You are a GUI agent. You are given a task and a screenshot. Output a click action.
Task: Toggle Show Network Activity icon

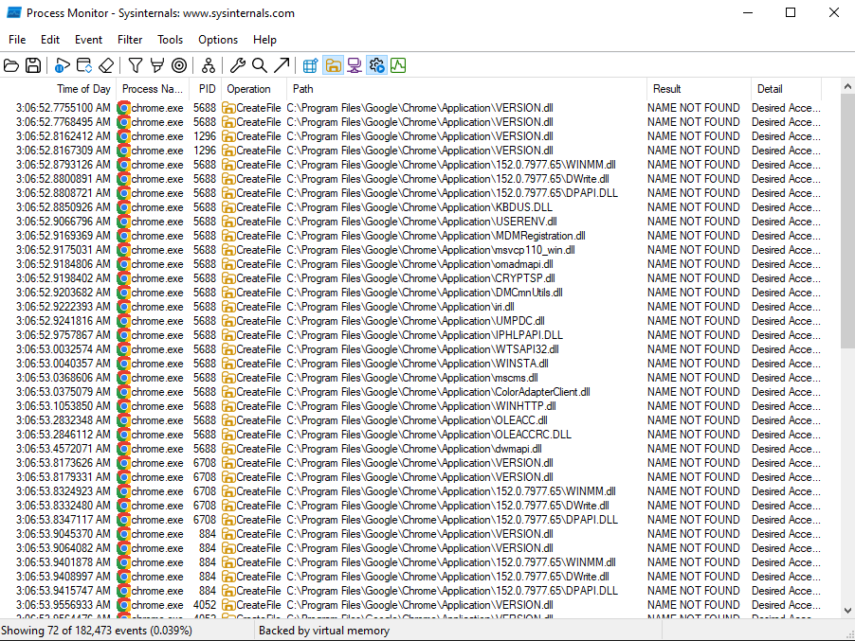click(355, 66)
